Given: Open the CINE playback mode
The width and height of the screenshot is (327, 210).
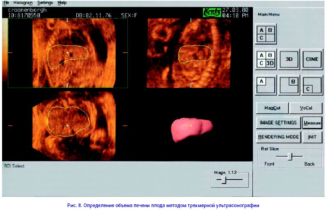Looking at the screenshot, I should pos(312,59).
